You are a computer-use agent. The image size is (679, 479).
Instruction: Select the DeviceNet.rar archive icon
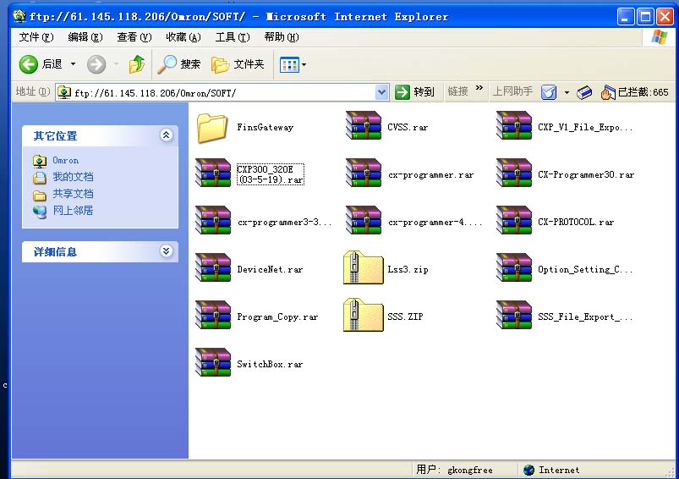pyautogui.click(x=212, y=267)
